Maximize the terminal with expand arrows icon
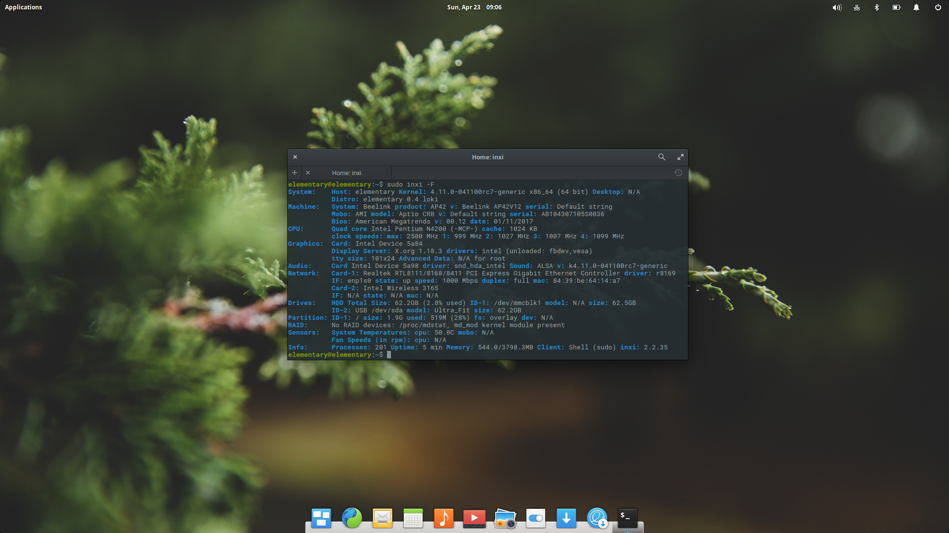Screen dimensions: 949x533 click(x=681, y=157)
